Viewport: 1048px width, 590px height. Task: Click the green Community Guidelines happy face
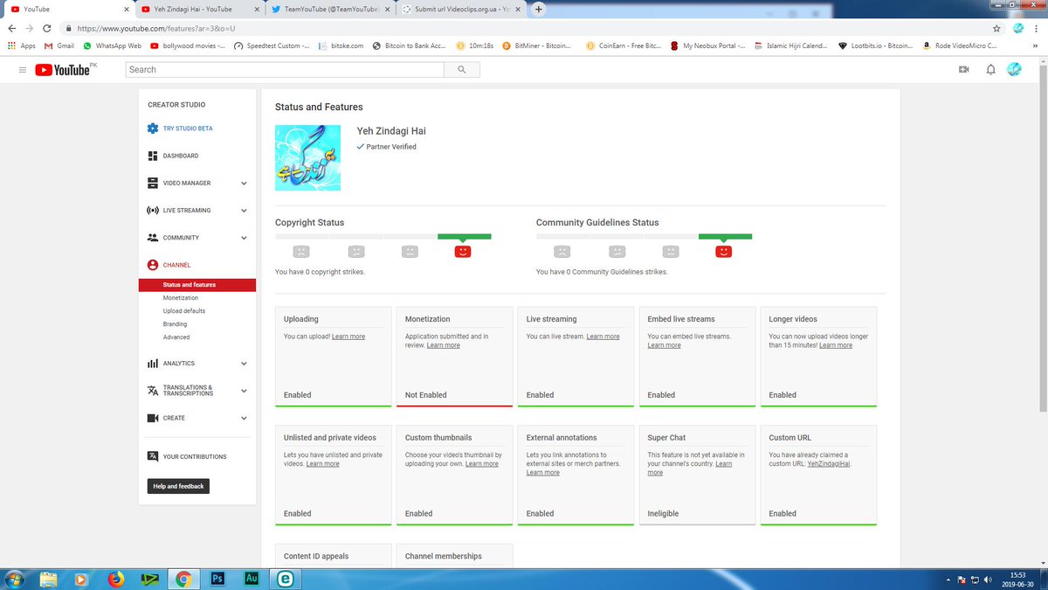723,252
